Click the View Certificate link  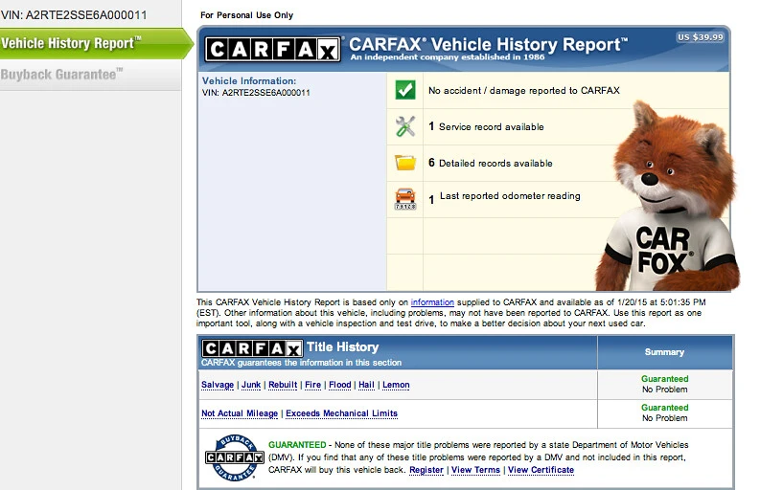pyautogui.click(x=541, y=470)
